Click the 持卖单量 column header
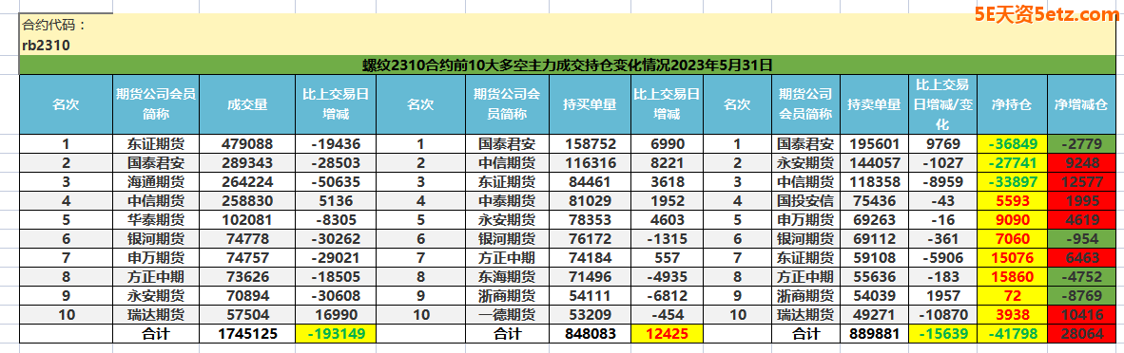 (874, 104)
